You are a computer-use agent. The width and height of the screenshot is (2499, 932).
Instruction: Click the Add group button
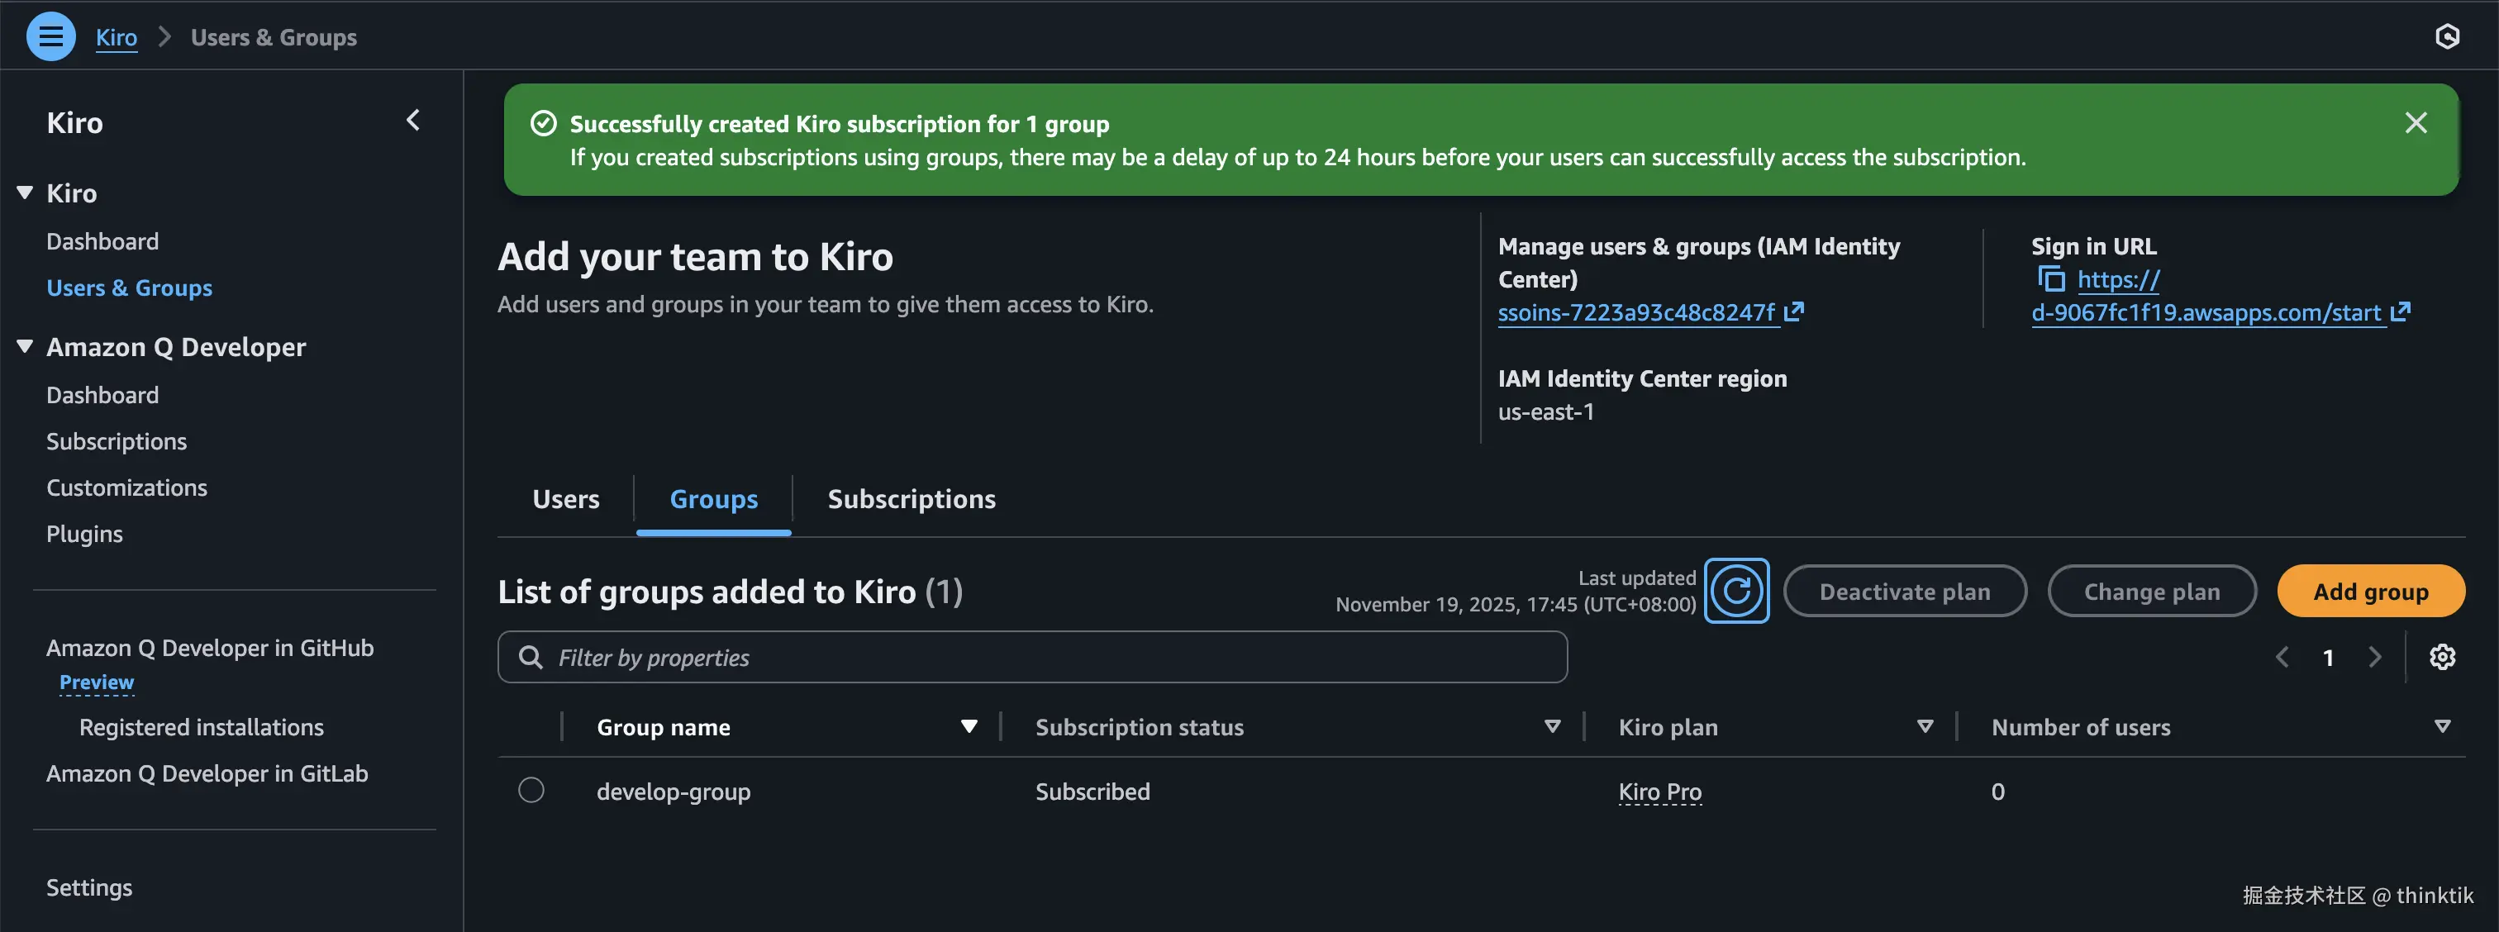tap(2369, 591)
